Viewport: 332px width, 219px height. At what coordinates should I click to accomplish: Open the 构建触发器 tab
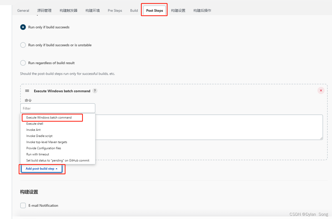(x=69, y=10)
